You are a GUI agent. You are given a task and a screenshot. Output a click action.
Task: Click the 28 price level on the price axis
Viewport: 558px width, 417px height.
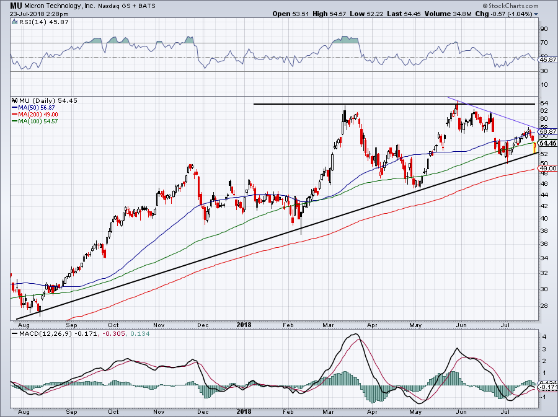click(x=544, y=305)
